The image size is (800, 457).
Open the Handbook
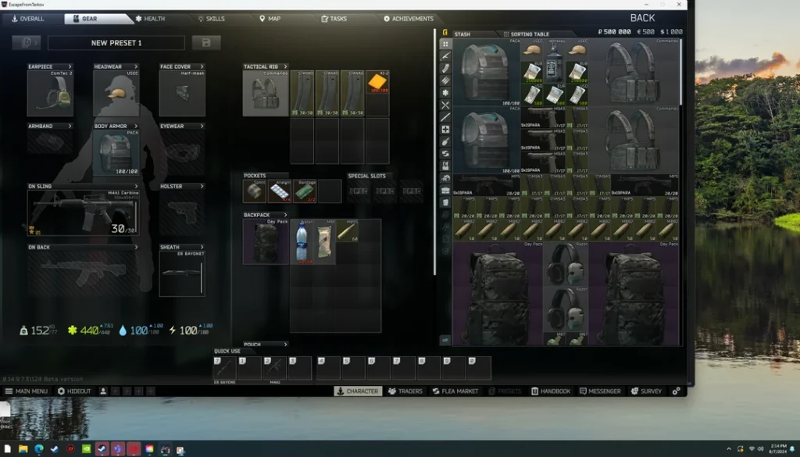(551, 391)
